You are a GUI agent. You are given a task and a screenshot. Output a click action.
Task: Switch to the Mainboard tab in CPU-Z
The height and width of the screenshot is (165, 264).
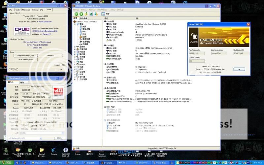[x=26, y=10]
